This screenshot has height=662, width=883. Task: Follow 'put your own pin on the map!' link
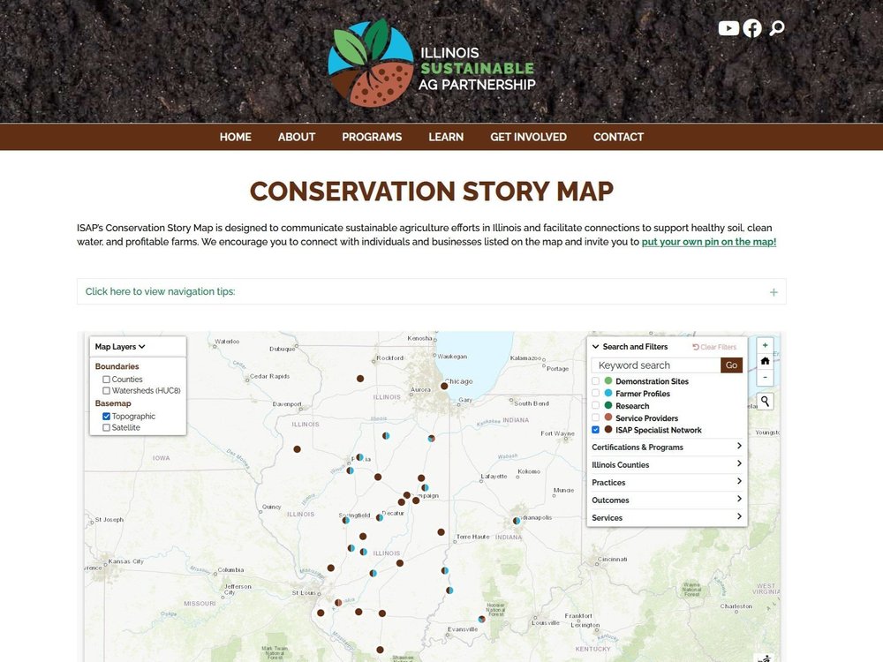tap(708, 242)
